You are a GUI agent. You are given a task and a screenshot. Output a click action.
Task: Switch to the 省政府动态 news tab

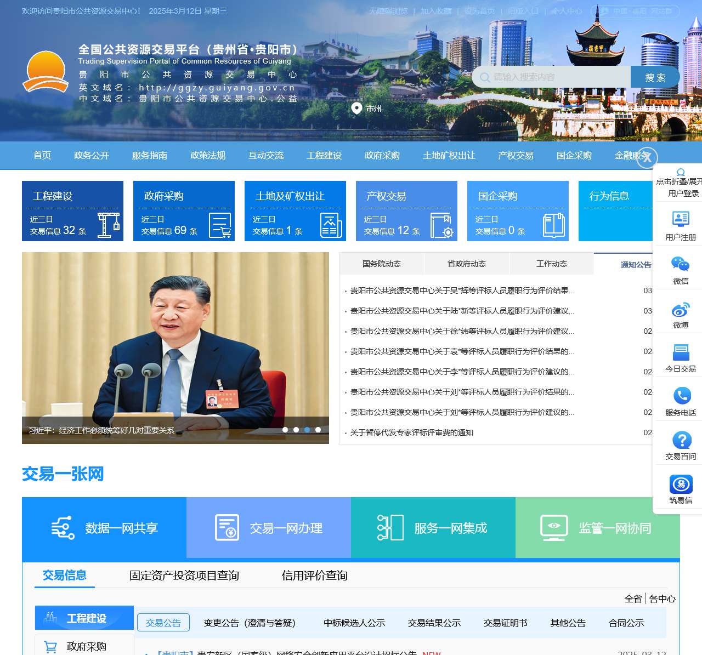(x=467, y=264)
